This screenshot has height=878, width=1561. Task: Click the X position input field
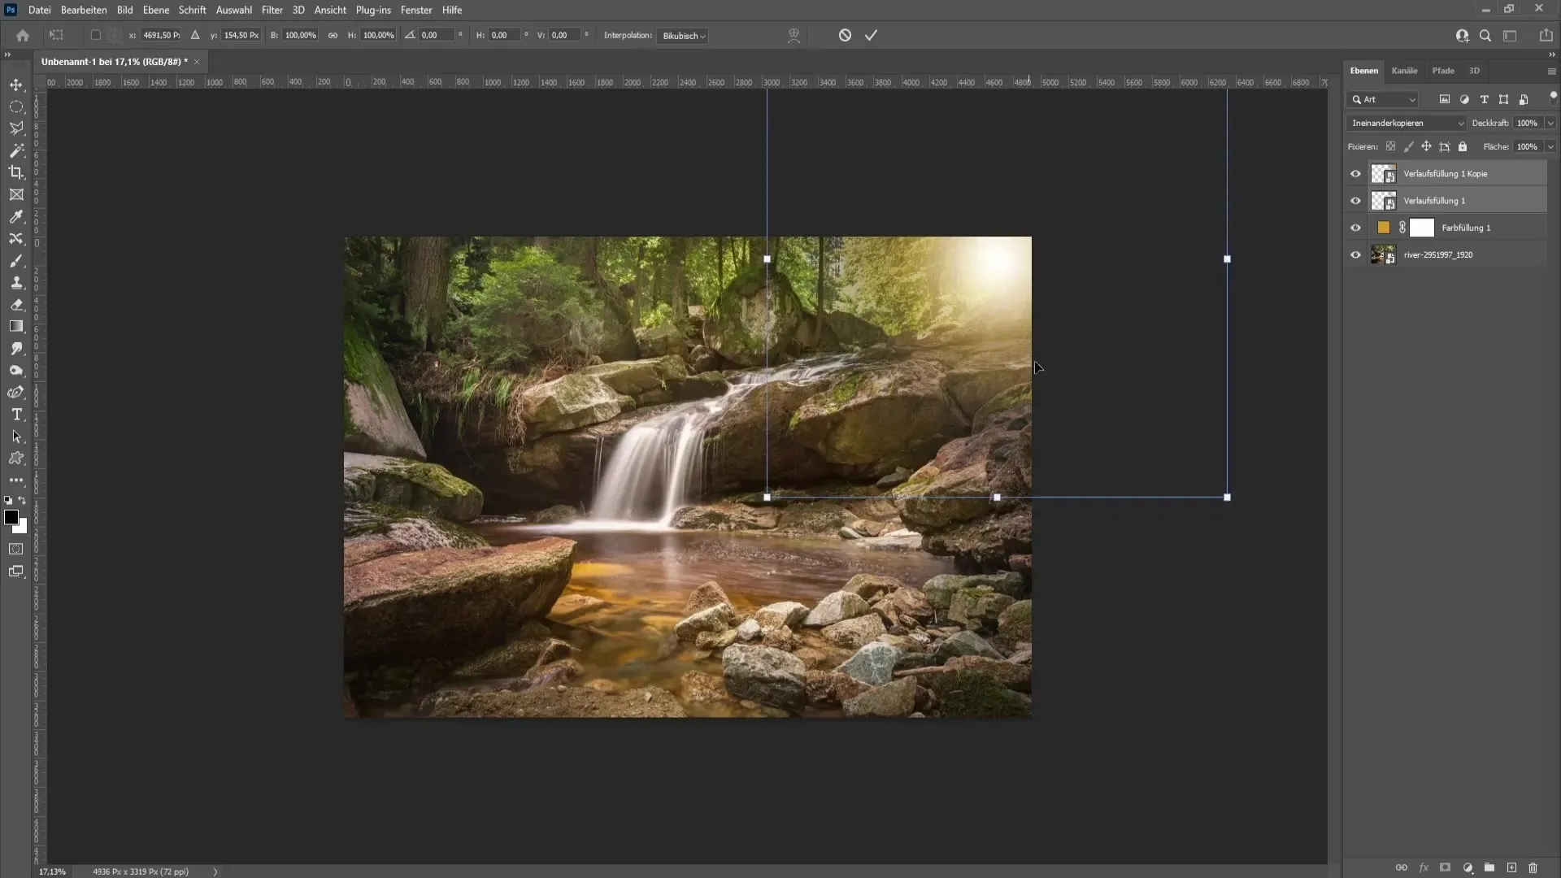(x=160, y=35)
